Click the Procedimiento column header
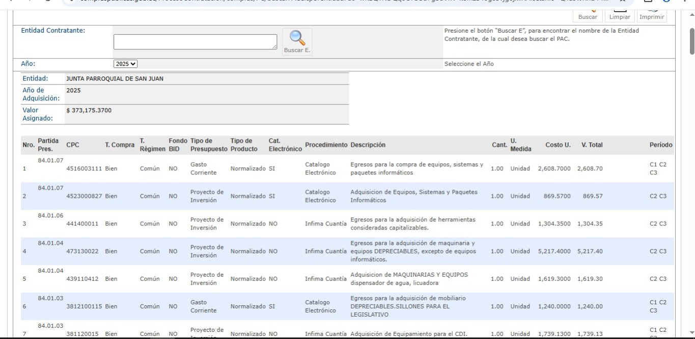This screenshot has width=695, height=339. point(326,145)
